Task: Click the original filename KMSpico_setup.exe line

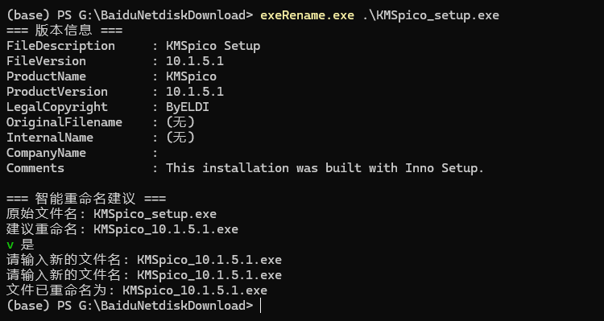Action: [x=111, y=214]
